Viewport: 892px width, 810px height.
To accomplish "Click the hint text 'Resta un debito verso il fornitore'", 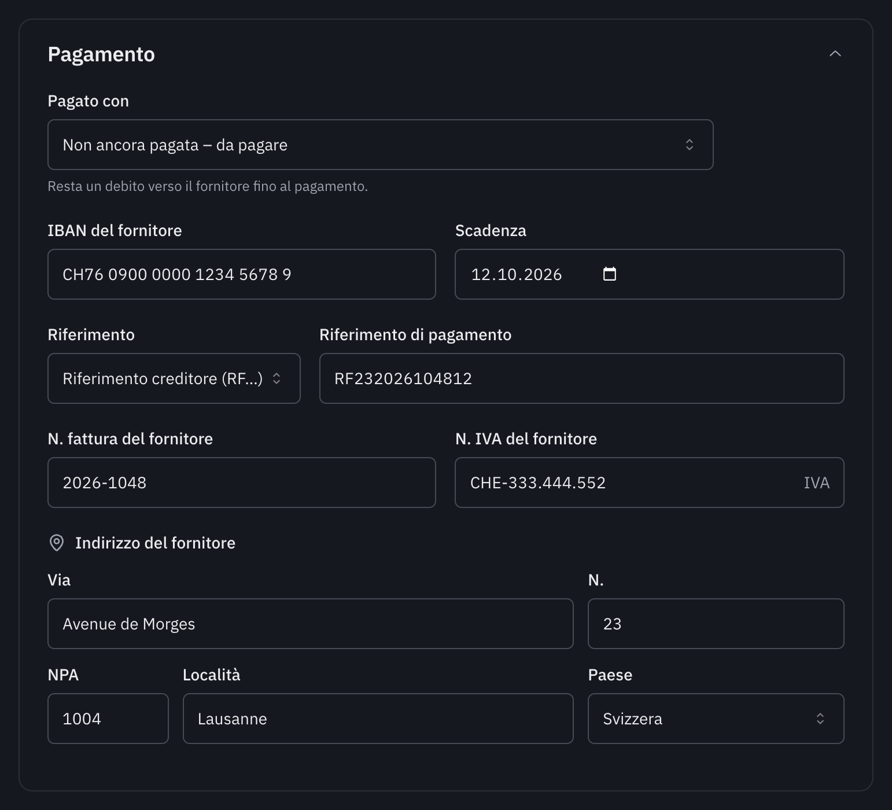I will (x=208, y=186).
